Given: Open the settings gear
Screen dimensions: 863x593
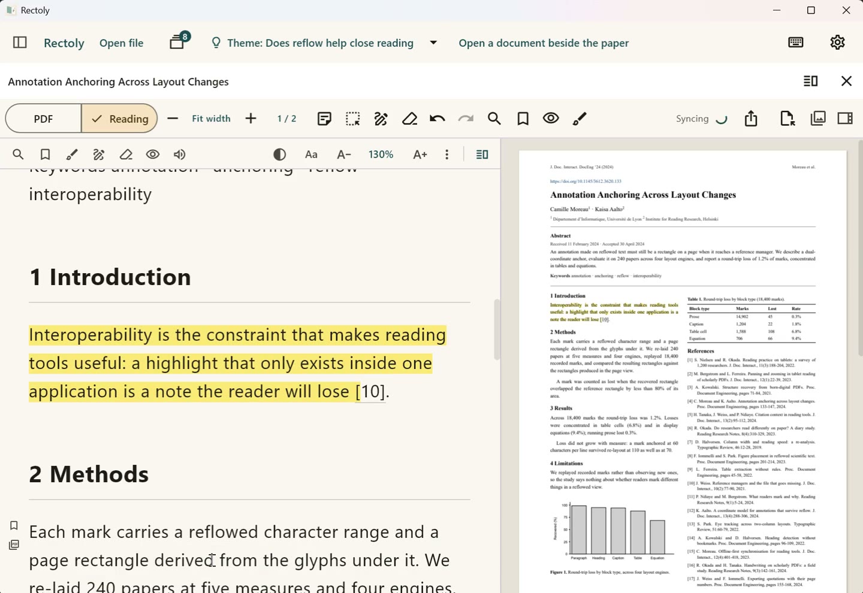Looking at the screenshot, I should [837, 42].
